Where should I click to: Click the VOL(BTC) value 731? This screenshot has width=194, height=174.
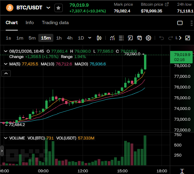tap(50, 138)
